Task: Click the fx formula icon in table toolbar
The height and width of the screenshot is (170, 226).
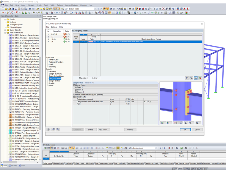Action: 193,148
